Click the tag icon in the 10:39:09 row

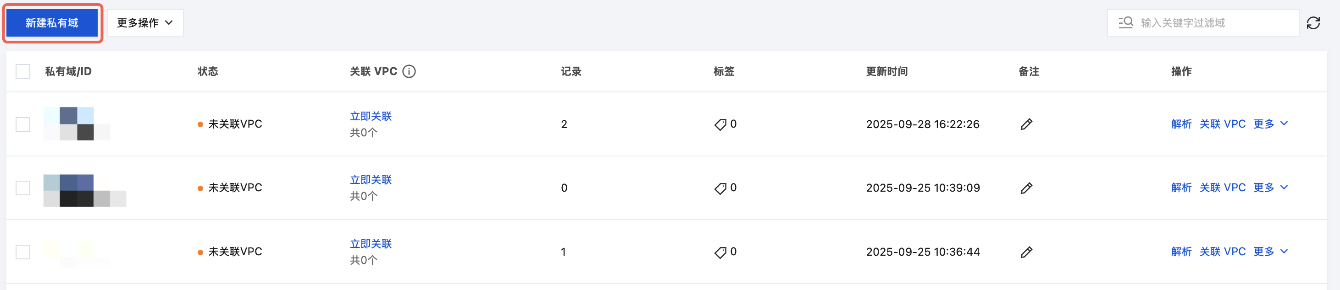click(720, 188)
